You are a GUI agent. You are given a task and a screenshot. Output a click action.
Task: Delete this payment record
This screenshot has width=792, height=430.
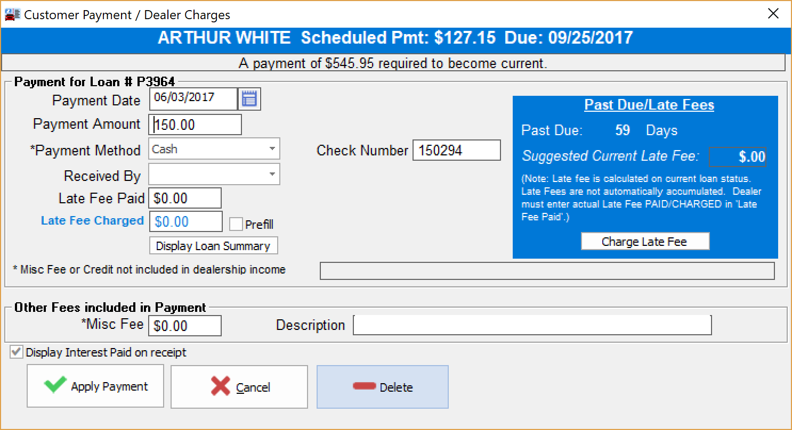click(382, 387)
